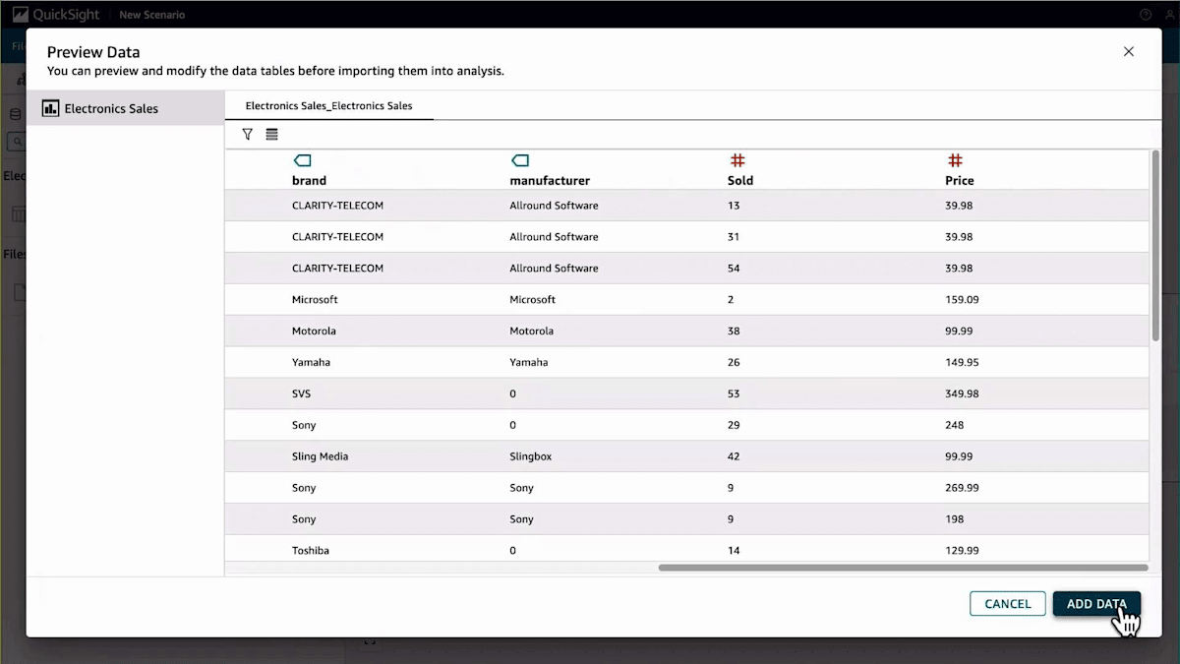The width and height of the screenshot is (1180, 664).
Task: Click the vertical scrollbar of the table
Action: point(1156,246)
